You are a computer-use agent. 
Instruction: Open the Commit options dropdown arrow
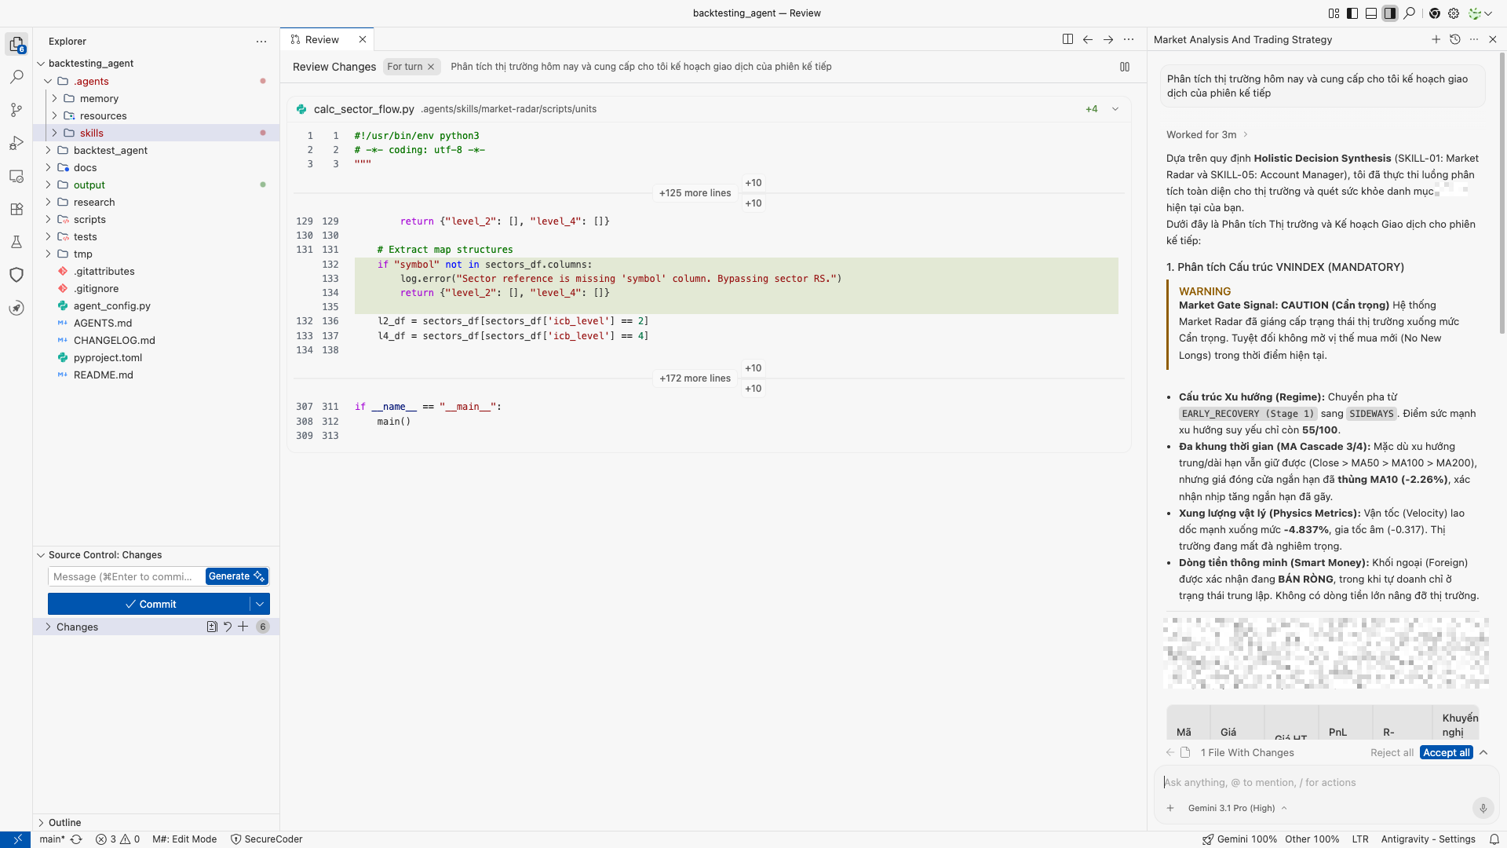coord(260,604)
